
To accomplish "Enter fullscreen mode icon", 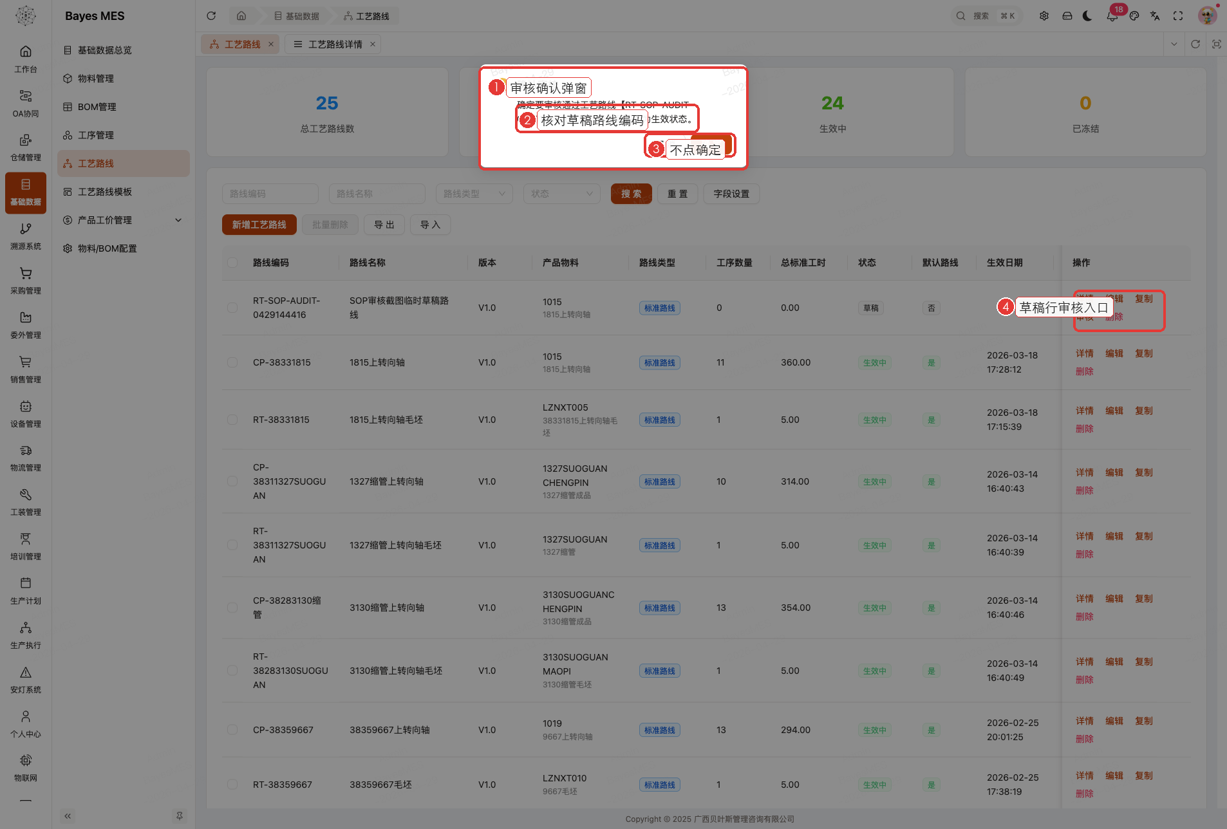I will tap(1178, 15).
